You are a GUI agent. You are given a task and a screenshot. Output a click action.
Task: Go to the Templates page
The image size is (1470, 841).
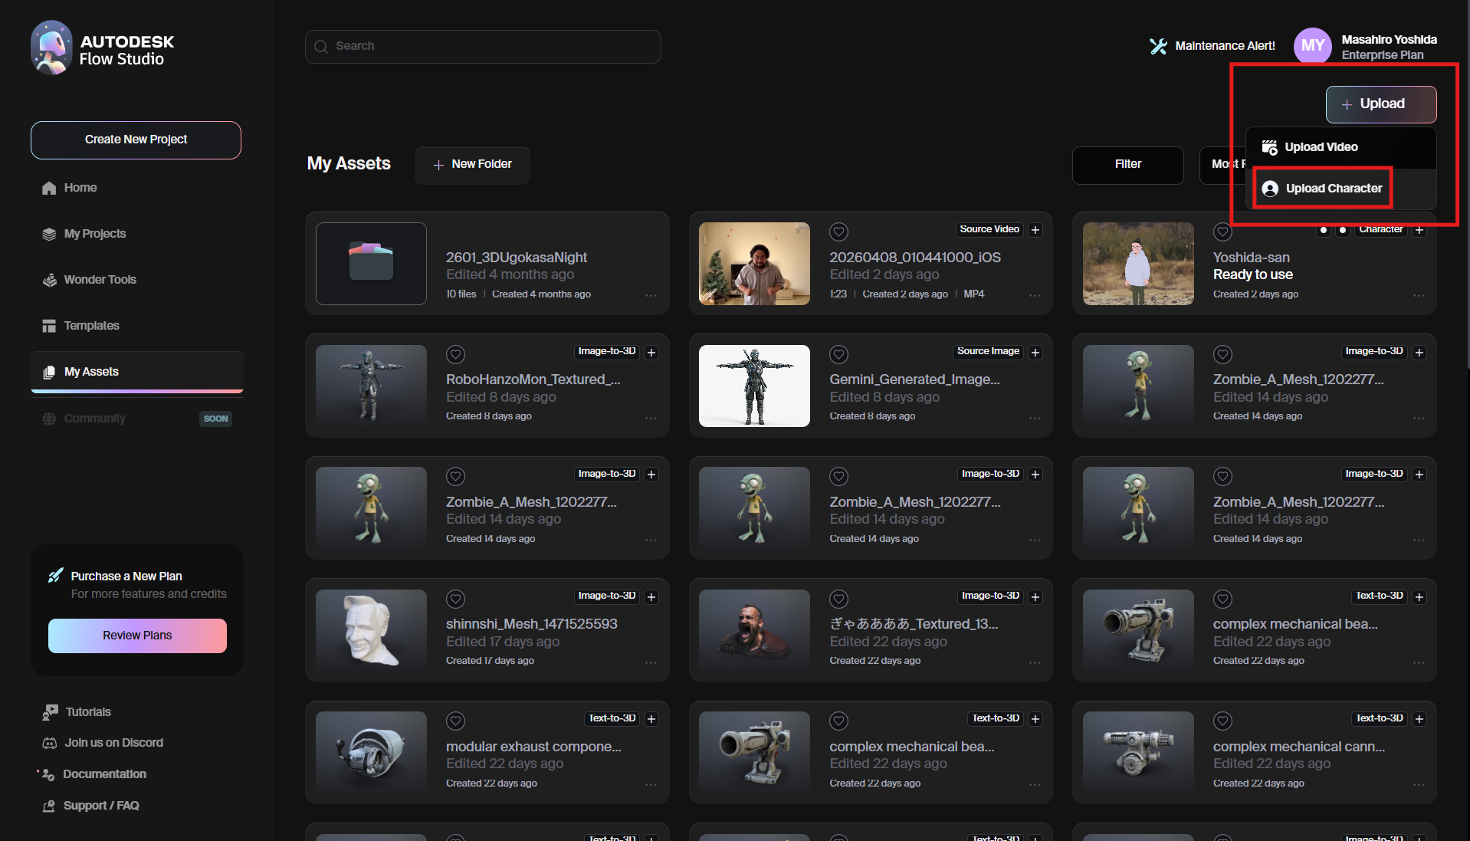[91, 326]
